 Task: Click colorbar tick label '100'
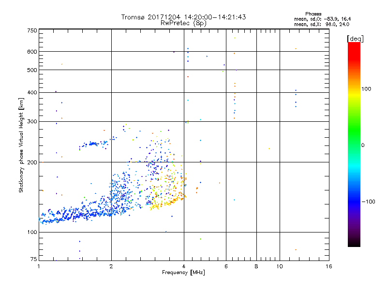pos(366,89)
